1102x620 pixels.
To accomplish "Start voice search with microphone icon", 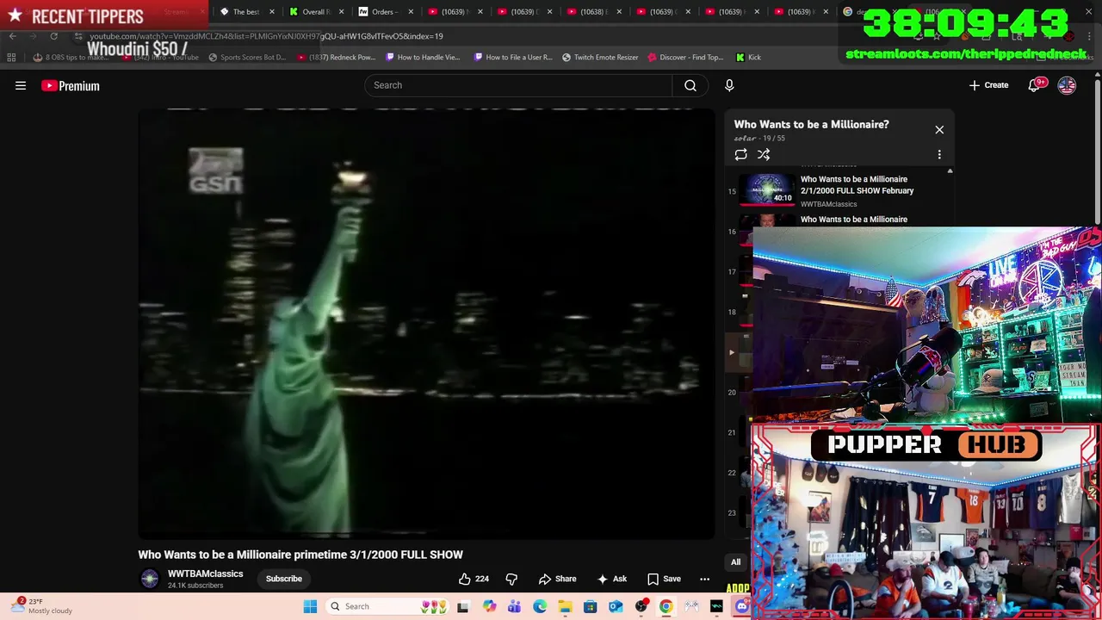I will (x=729, y=85).
